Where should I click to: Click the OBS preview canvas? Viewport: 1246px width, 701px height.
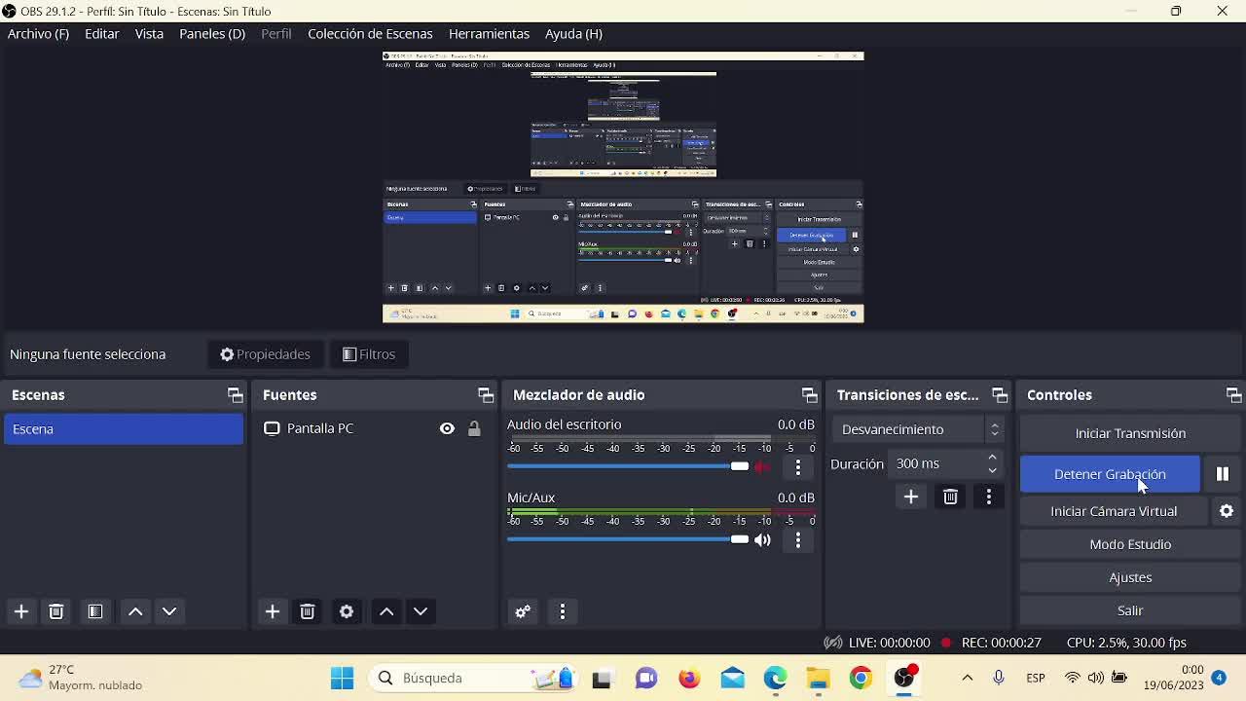coord(623,187)
